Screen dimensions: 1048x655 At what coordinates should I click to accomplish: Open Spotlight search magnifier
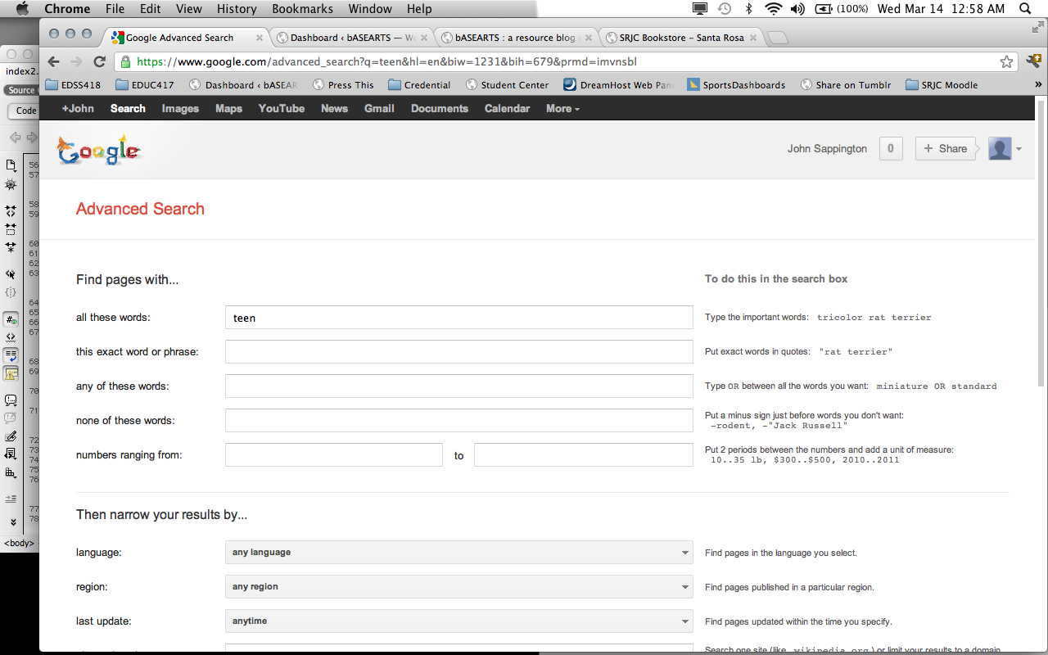tap(1027, 9)
